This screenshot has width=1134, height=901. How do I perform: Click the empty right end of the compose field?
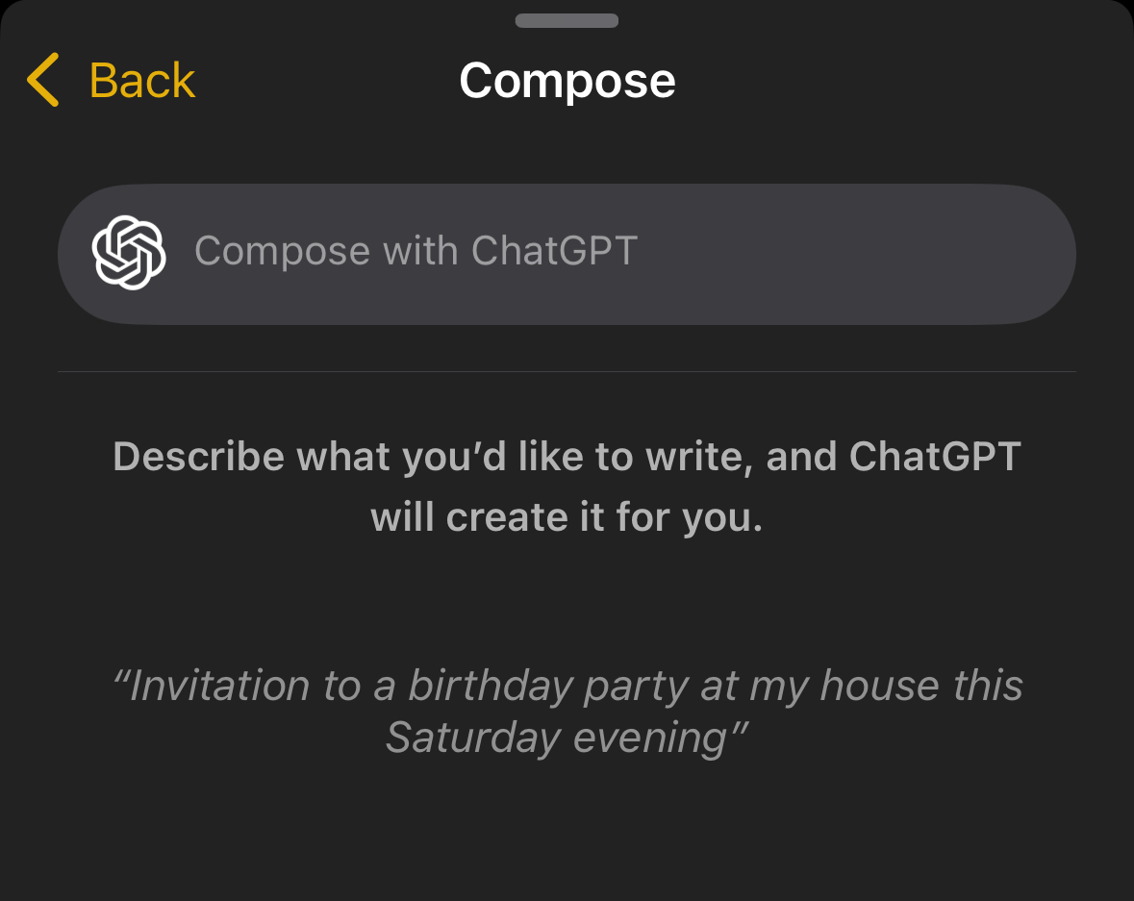tap(914, 253)
